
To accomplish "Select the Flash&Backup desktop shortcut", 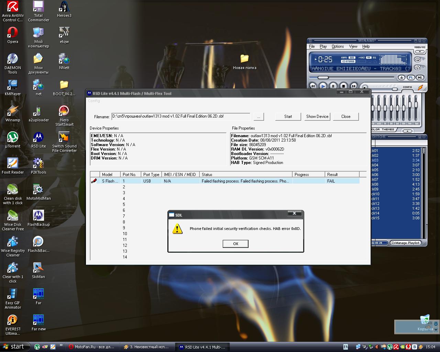I will (x=38, y=244).
